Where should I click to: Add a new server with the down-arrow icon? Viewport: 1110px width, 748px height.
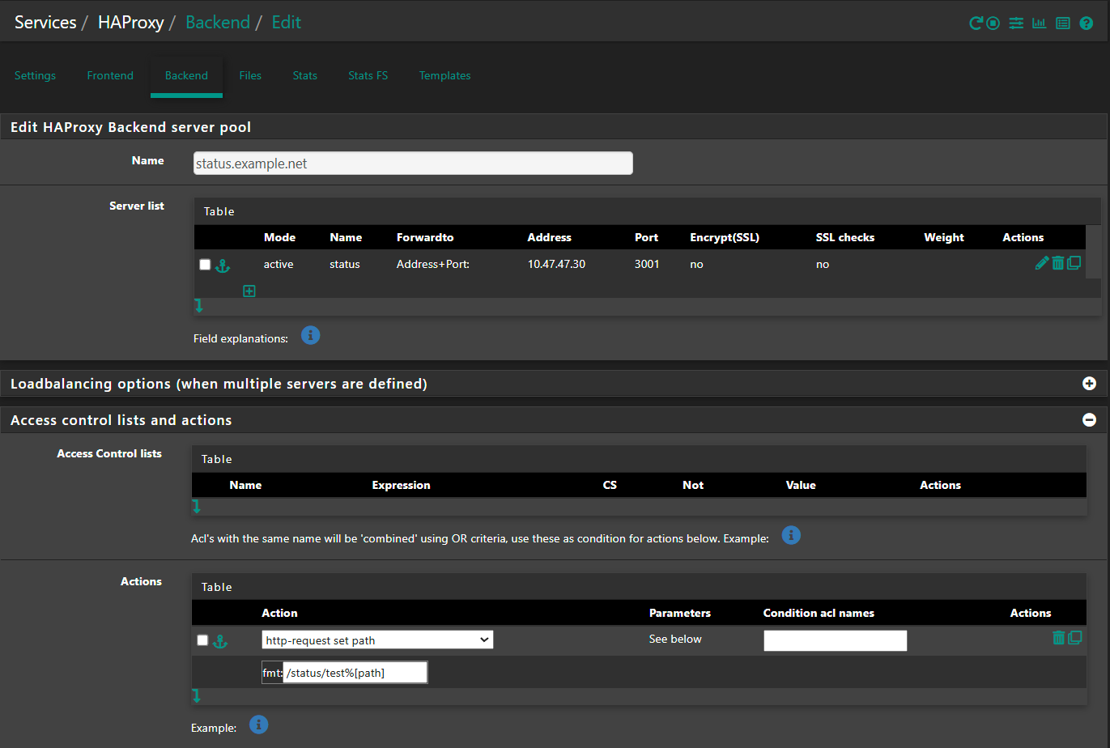pos(198,306)
